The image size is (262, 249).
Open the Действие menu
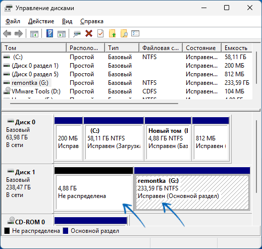click(41, 21)
